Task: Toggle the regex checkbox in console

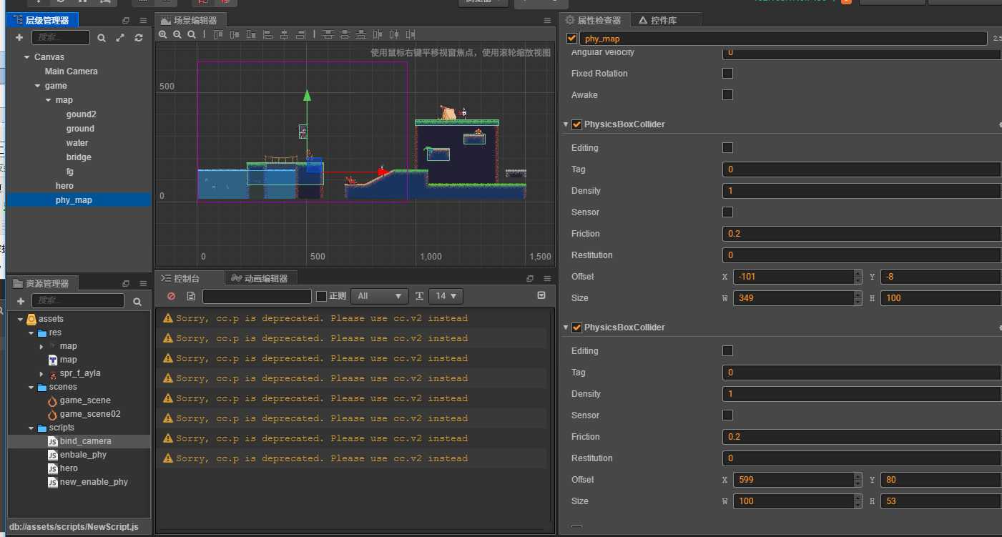Action: pyautogui.click(x=321, y=296)
